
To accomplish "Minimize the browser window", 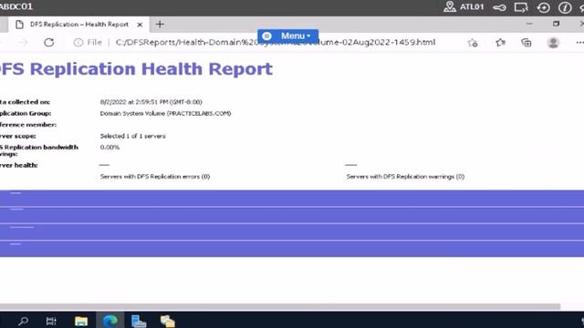I will 529,24.
